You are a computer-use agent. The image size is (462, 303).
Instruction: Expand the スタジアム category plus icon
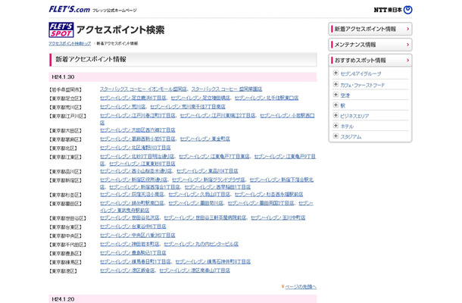[336, 136]
